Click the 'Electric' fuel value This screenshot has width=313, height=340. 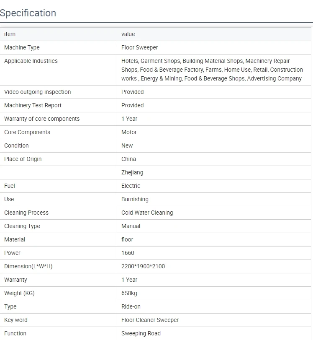point(131,186)
